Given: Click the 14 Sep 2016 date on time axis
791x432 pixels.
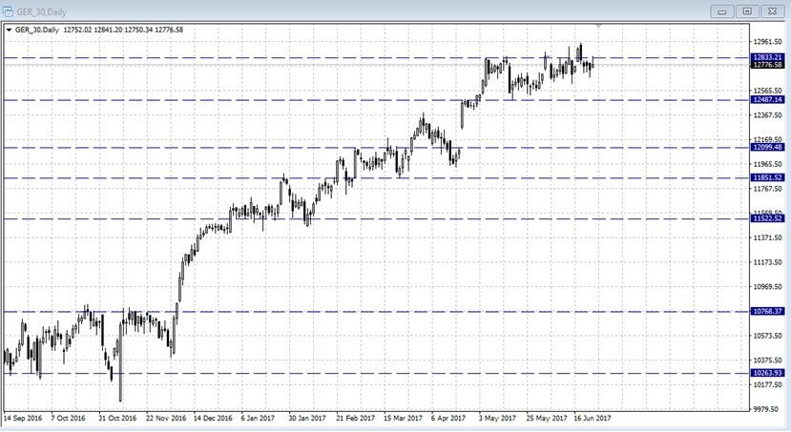Looking at the screenshot, I should [23, 418].
